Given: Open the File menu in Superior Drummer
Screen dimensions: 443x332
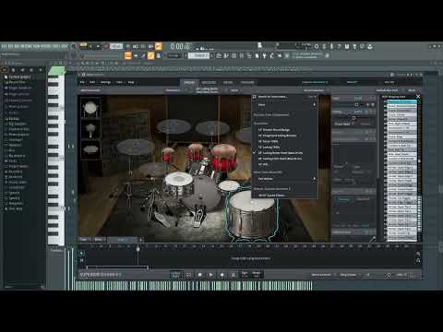Looking at the screenshot, I should (82, 82).
